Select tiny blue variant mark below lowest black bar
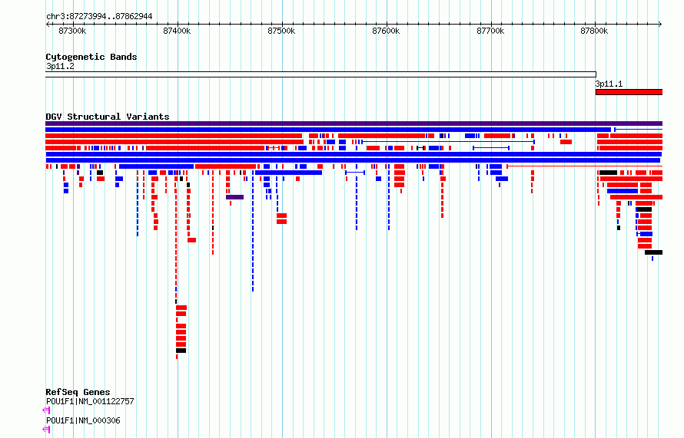The image size is (684, 438). 652,259
